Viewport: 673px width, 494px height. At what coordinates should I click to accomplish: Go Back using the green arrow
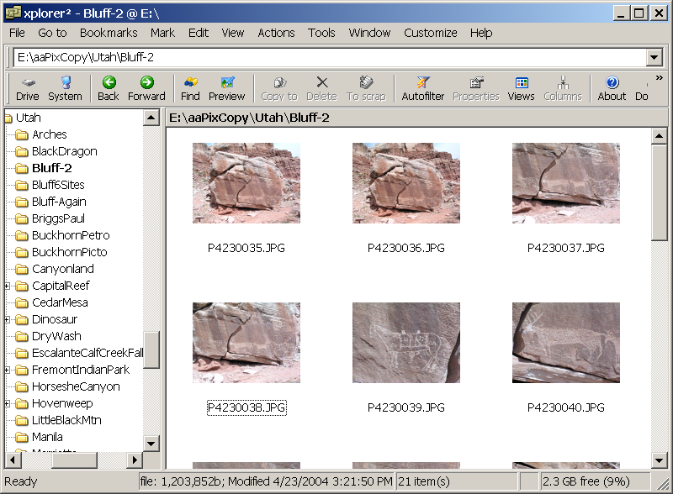click(109, 88)
